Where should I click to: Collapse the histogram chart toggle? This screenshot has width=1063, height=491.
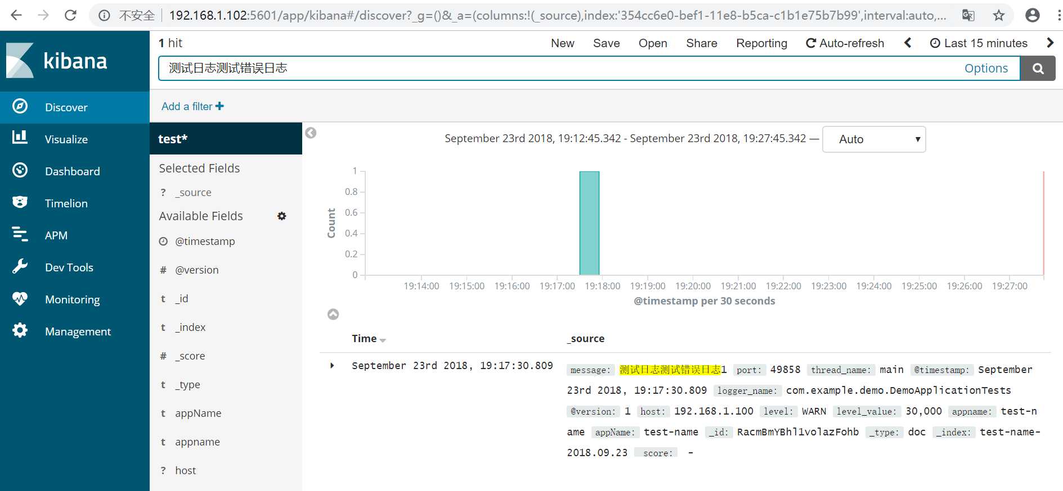coord(333,314)
